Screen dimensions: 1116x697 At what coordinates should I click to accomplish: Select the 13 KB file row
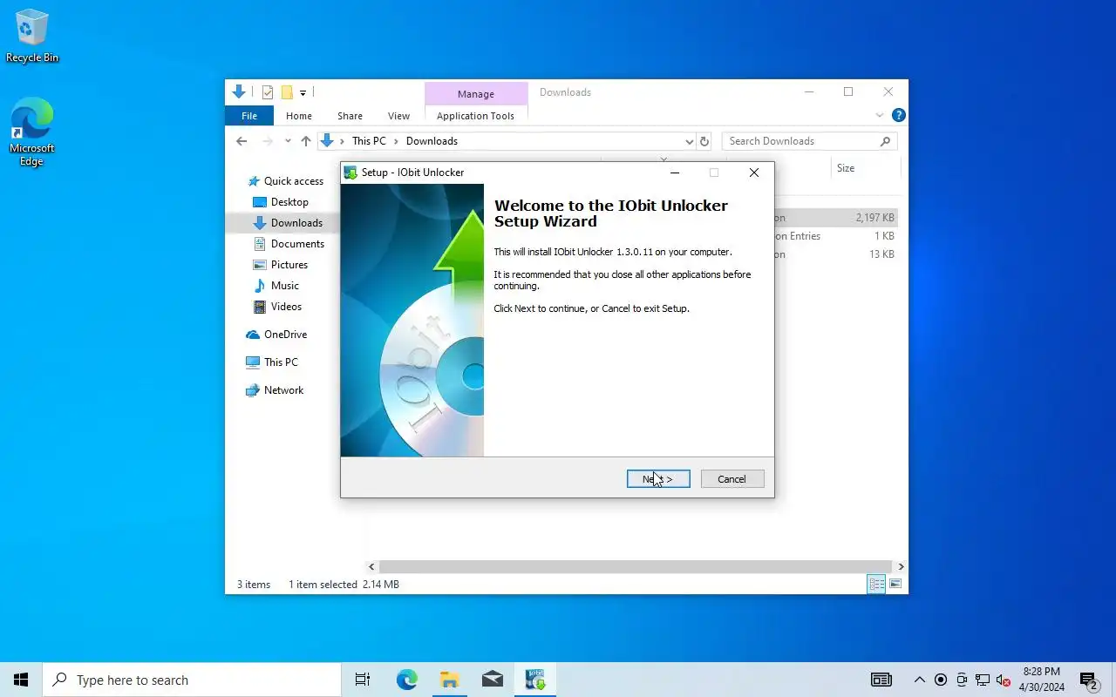click(x=835, y=254)
